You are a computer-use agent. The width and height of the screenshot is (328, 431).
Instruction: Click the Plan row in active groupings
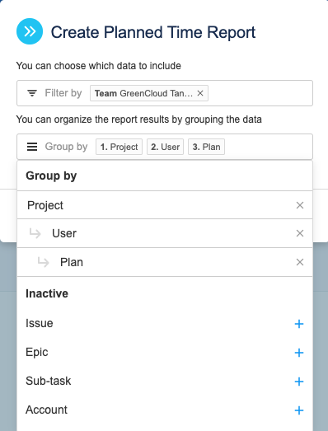[165, 262]
